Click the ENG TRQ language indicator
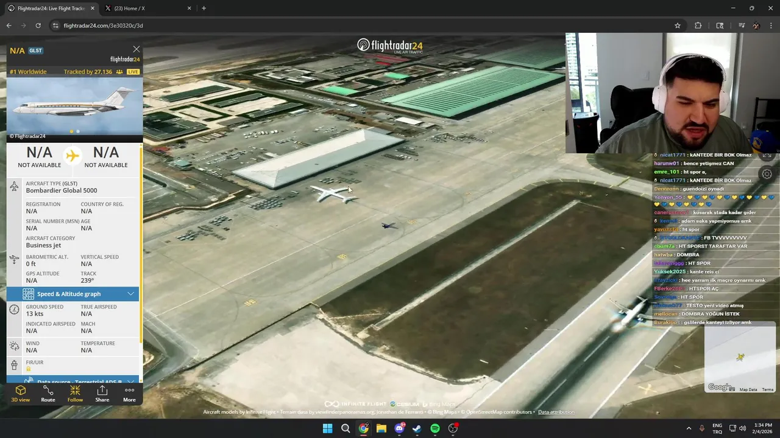The width and height of the screenshot is (780, 438). pos(717,428)
